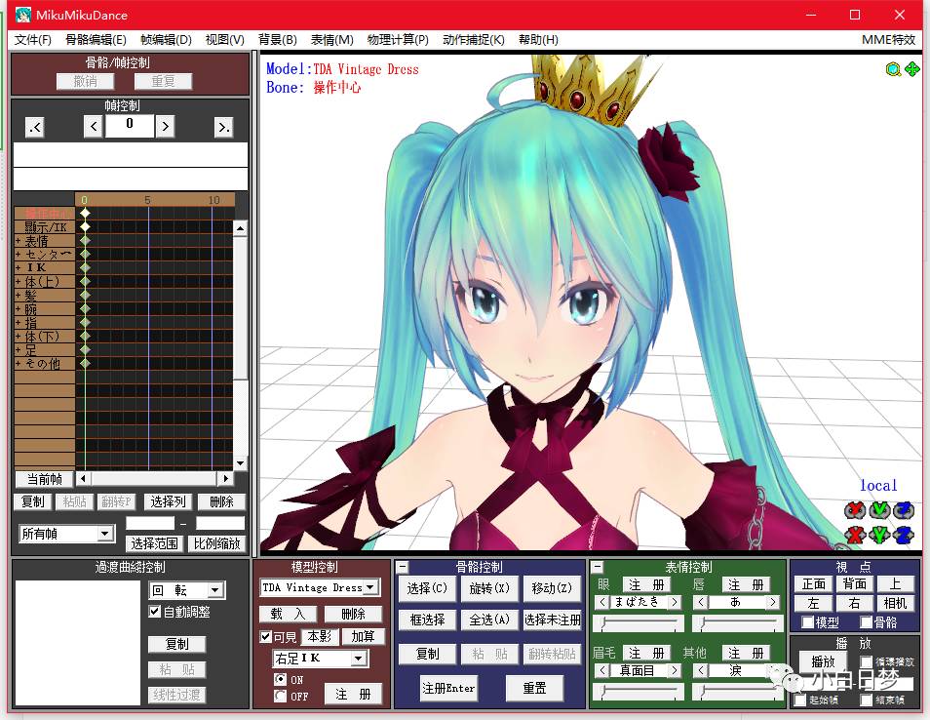This screenshot has height=720, width=930.
Task: Toggle the 结束帧 checkbox
Action: (x=867, y=700)
